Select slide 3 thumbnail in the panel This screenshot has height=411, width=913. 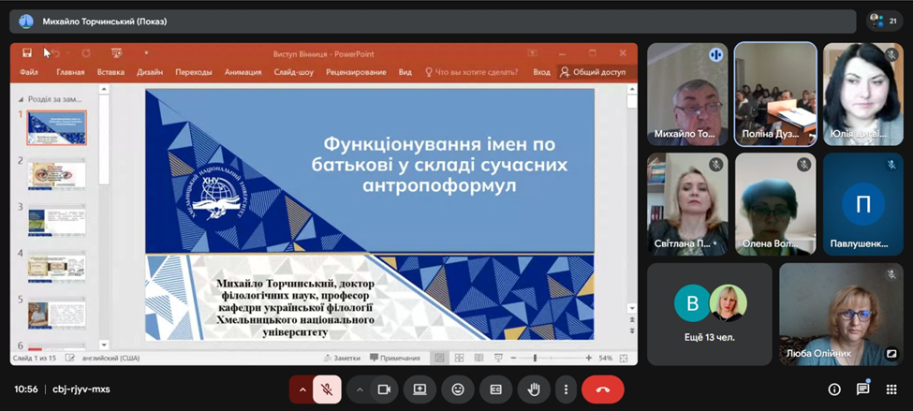56,221
